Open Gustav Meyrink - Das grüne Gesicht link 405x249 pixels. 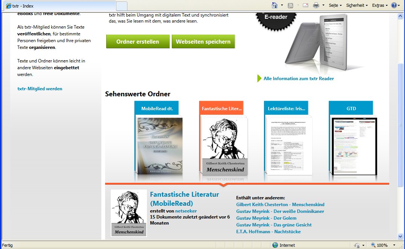coord(274,225)
